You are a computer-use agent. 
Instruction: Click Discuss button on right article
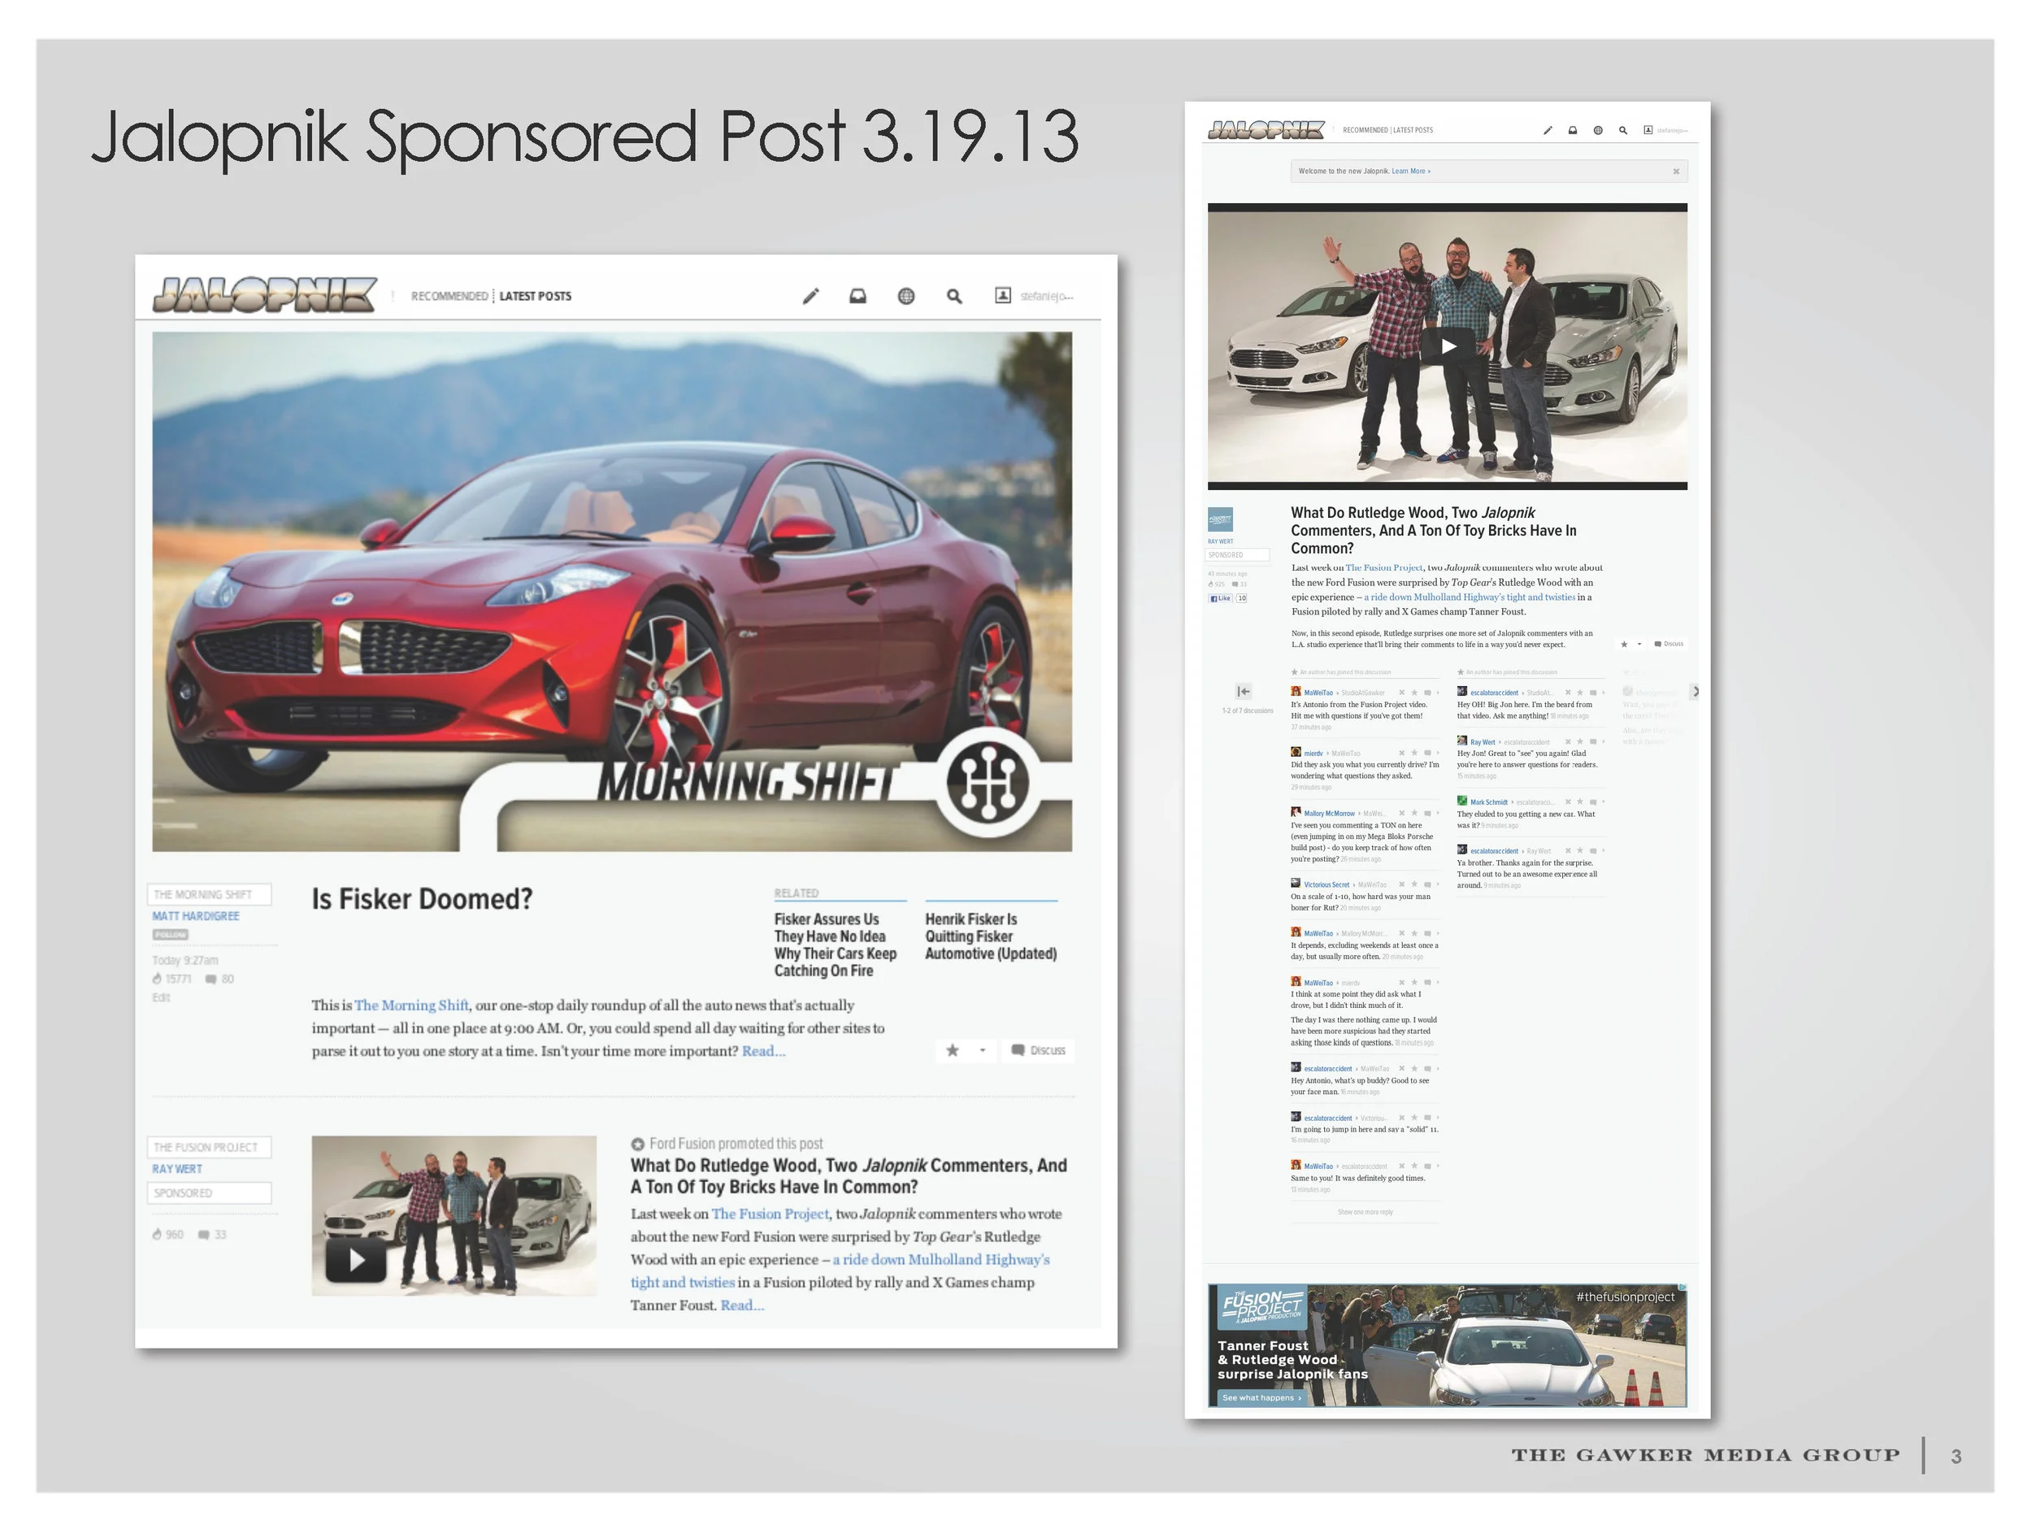click(1669, 644)
